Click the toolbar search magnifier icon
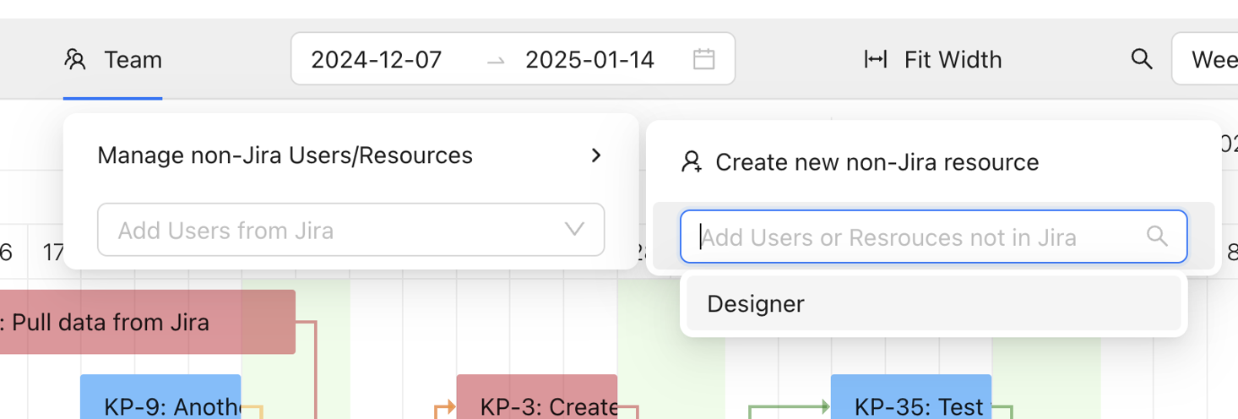Viewport: 1238px width, 419px height. (1142, 59)
